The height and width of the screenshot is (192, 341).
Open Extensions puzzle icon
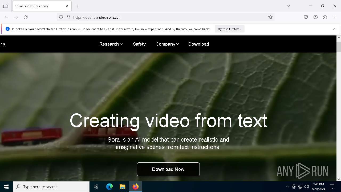point(325,17)
